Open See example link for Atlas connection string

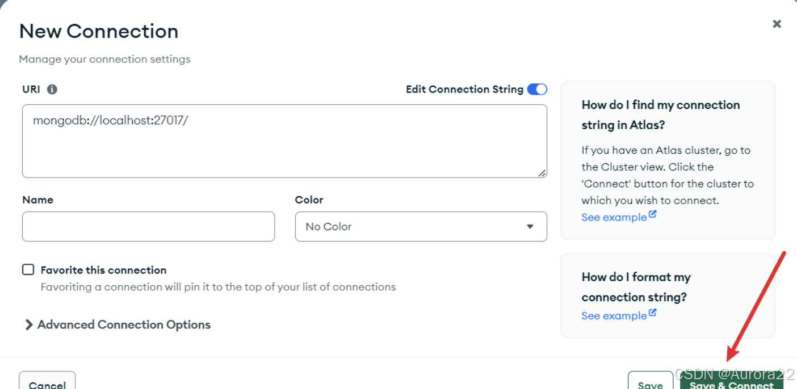[x=614, y=217]
